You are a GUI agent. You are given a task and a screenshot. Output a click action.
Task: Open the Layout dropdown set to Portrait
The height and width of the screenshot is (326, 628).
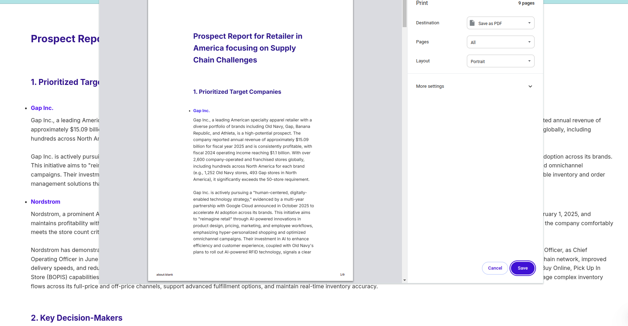point(500,61)
